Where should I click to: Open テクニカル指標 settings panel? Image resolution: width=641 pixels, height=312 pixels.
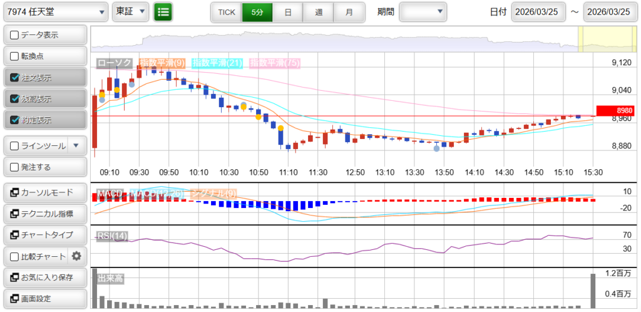[44, 214]
